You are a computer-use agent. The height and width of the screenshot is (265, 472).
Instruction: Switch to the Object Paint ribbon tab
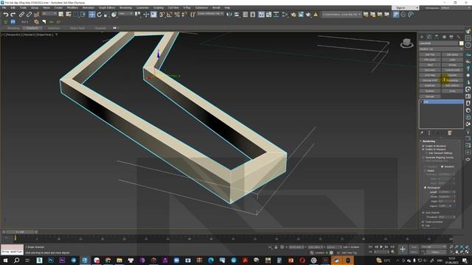77,28
